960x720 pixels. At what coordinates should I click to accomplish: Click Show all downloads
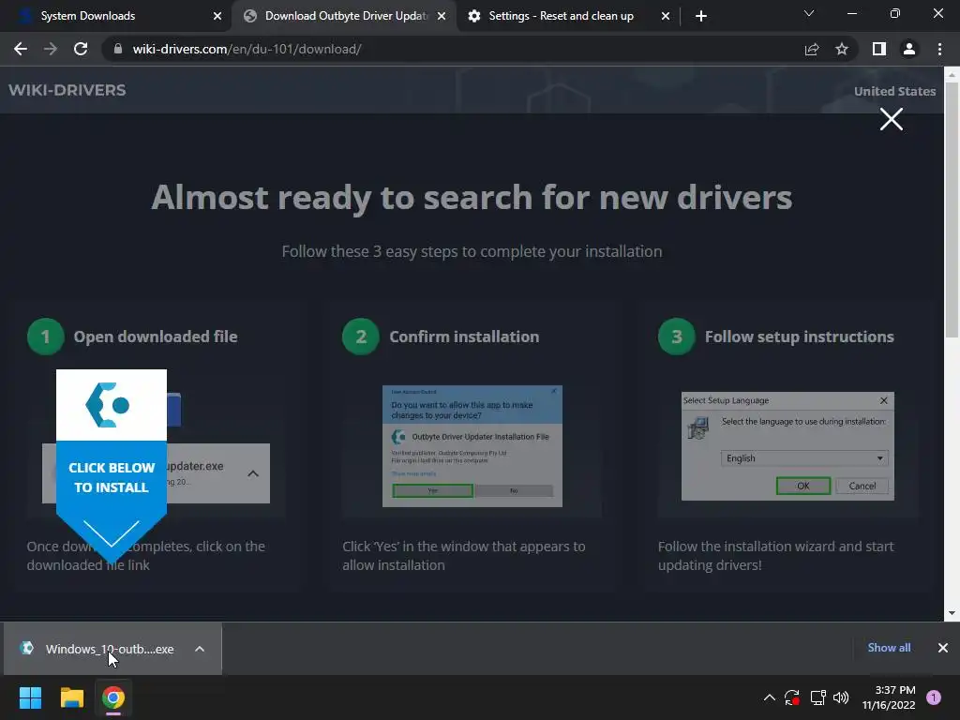889,648
